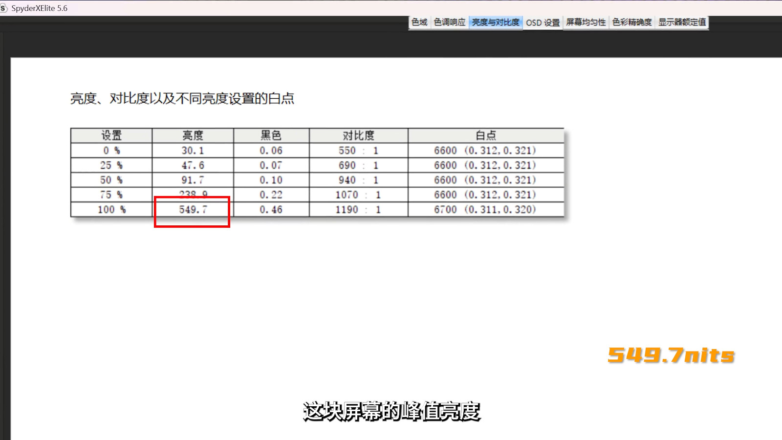This screenshot has width=782, height=440.
Task: Open the OSD 设置 tab
Action: pyautogui.click(x=543, y=22)
